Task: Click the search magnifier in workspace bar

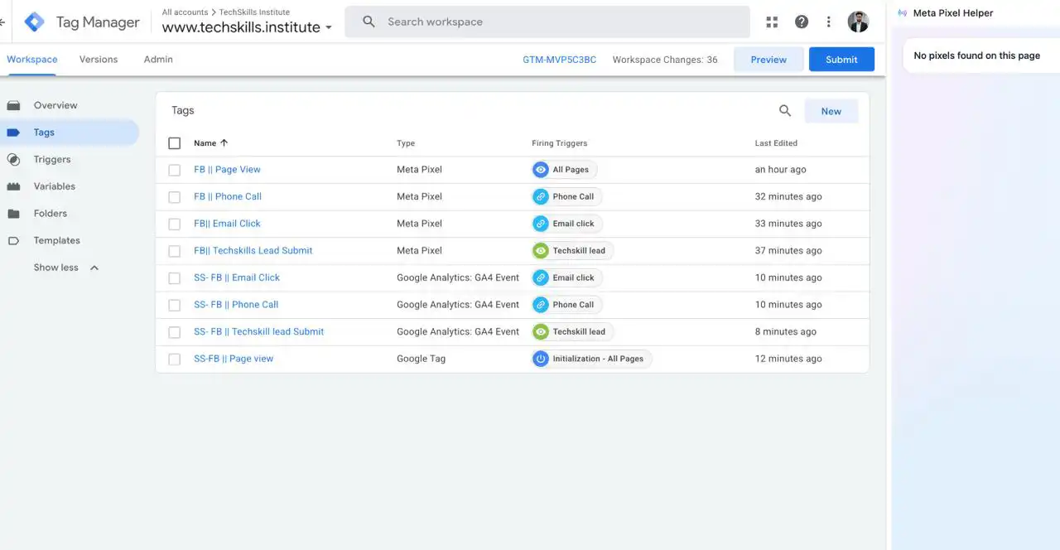Action: pos(369,22)
